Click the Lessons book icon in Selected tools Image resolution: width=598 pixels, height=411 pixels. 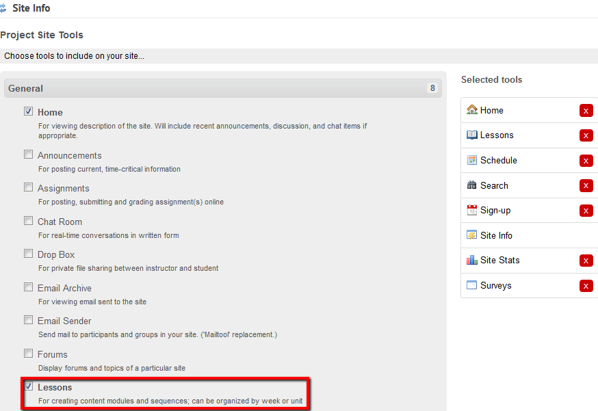click(x=471, y=135)
